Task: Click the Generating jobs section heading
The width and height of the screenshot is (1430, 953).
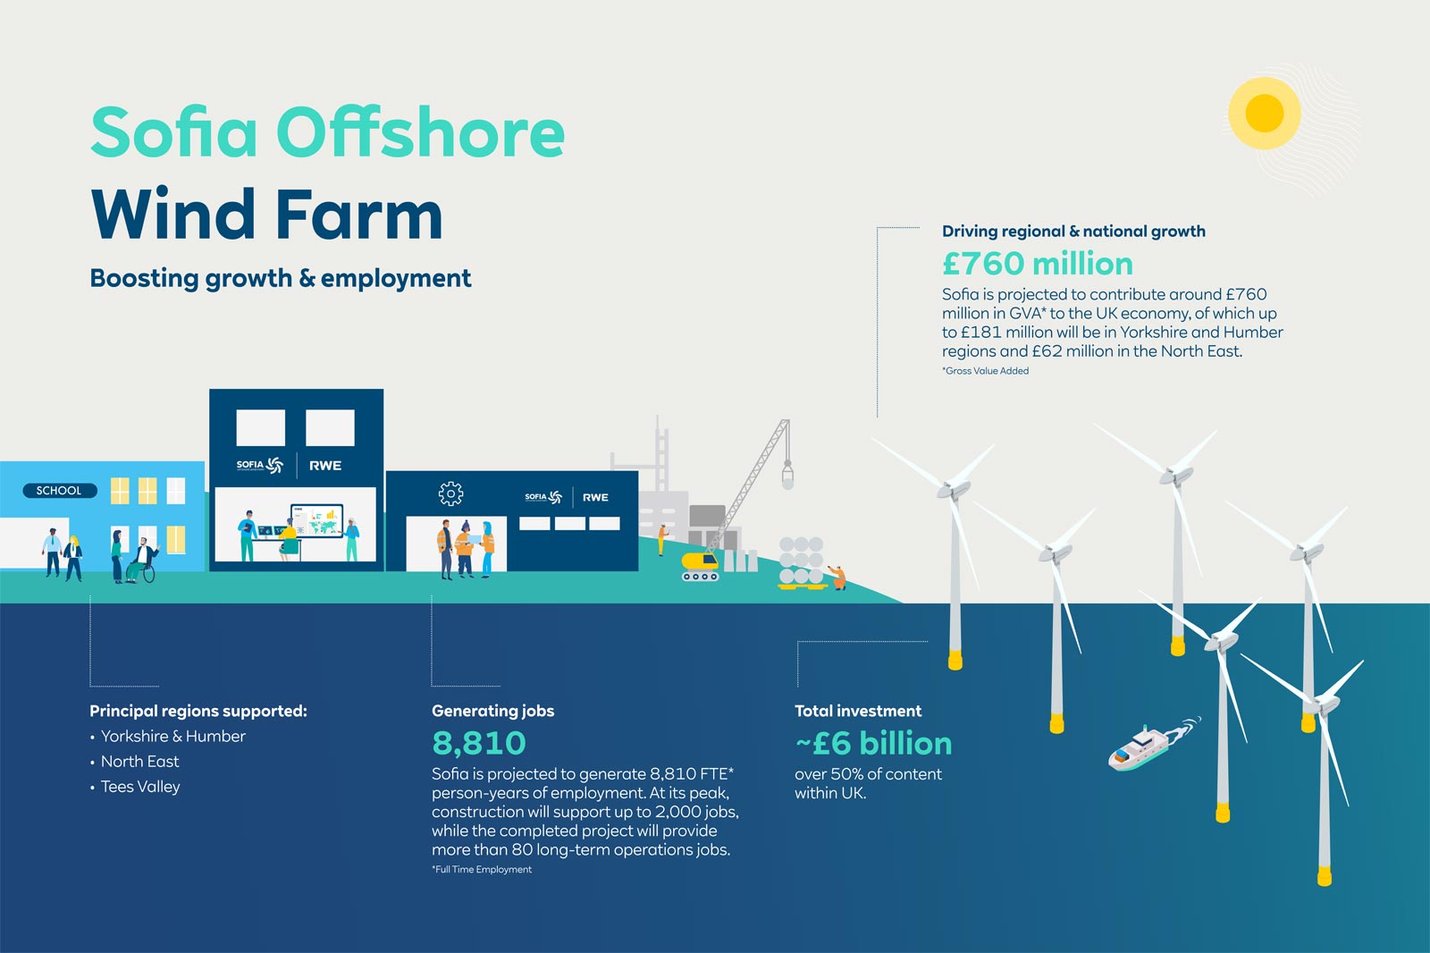Action: tap(492, 711)
